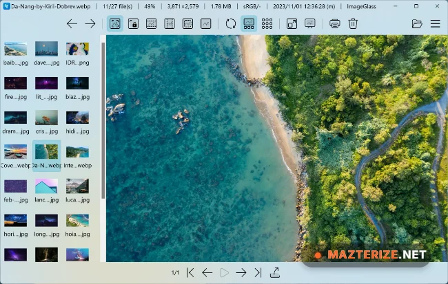This screenshot has height=284, width=448.
Task: Click the 2023/11/01 12:36:28 date text
Action: (x=304, y=6)
